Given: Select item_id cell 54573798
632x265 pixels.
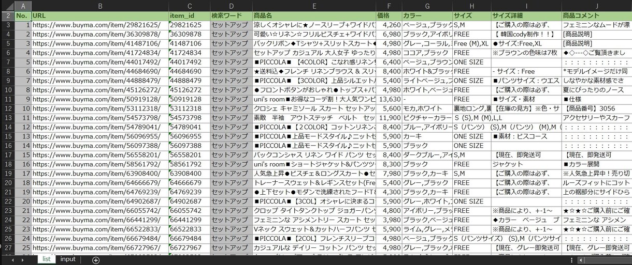Looking at the screenshot, I should pyautogui.click(x=189, y=118).
